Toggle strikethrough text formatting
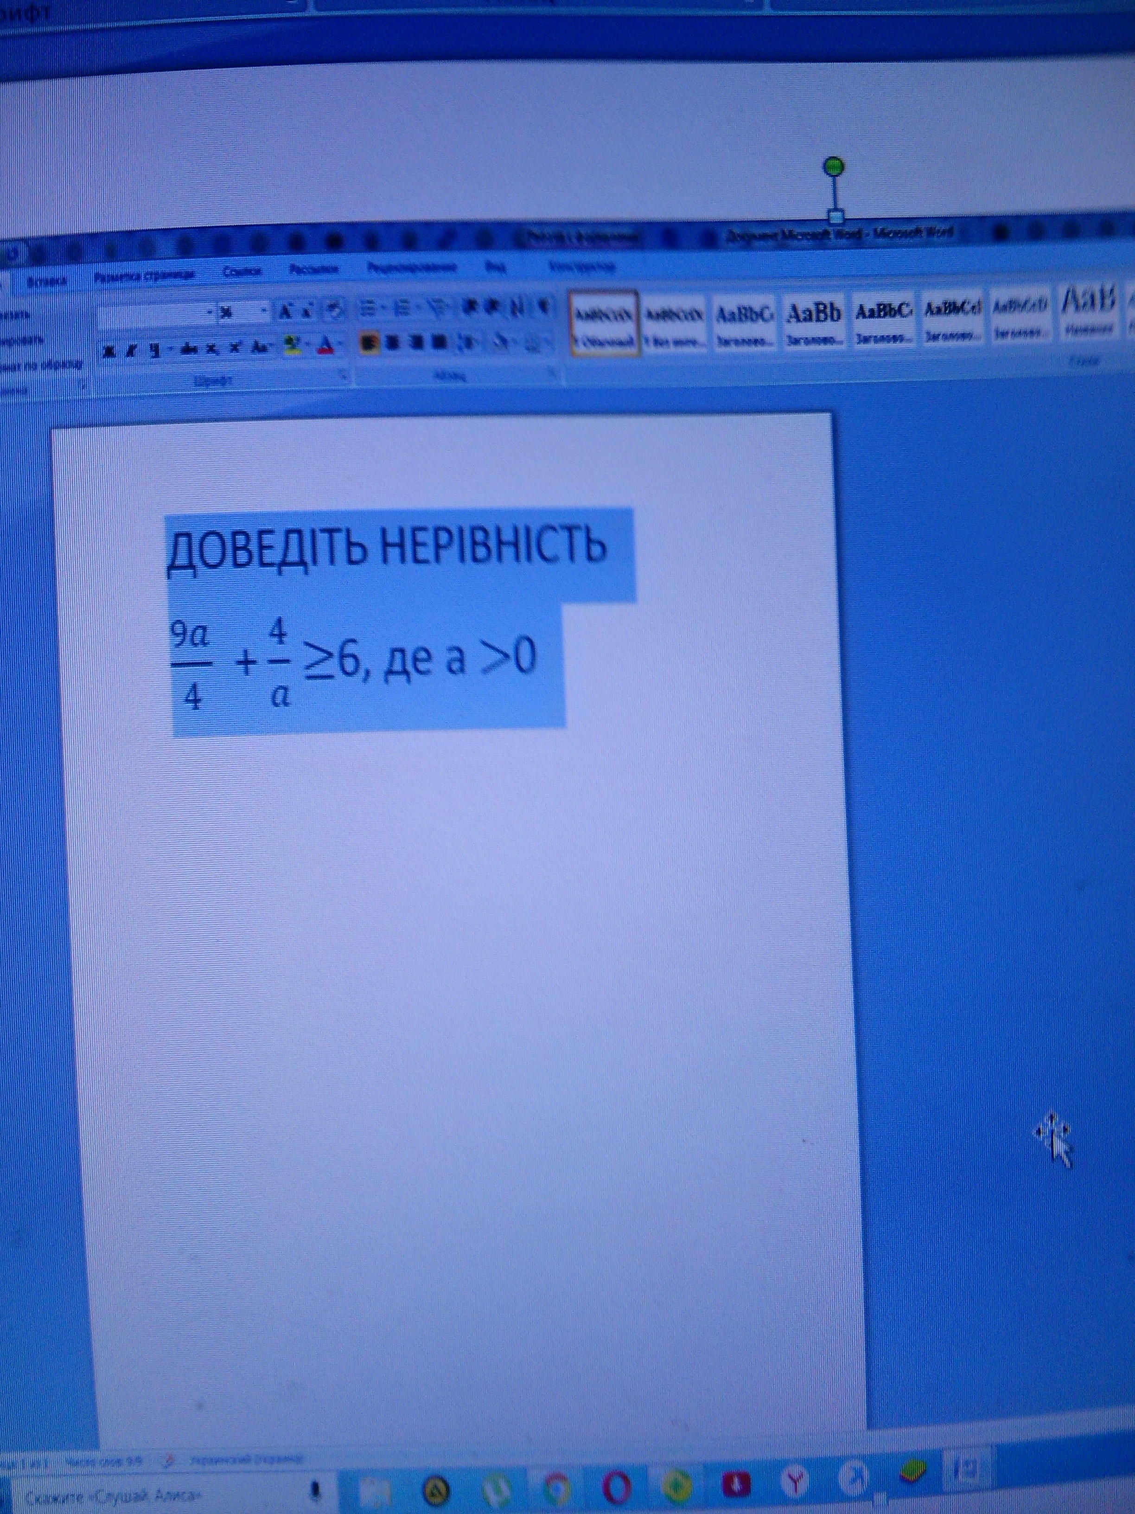The image size is (1135, 1514). click(190, 348)
